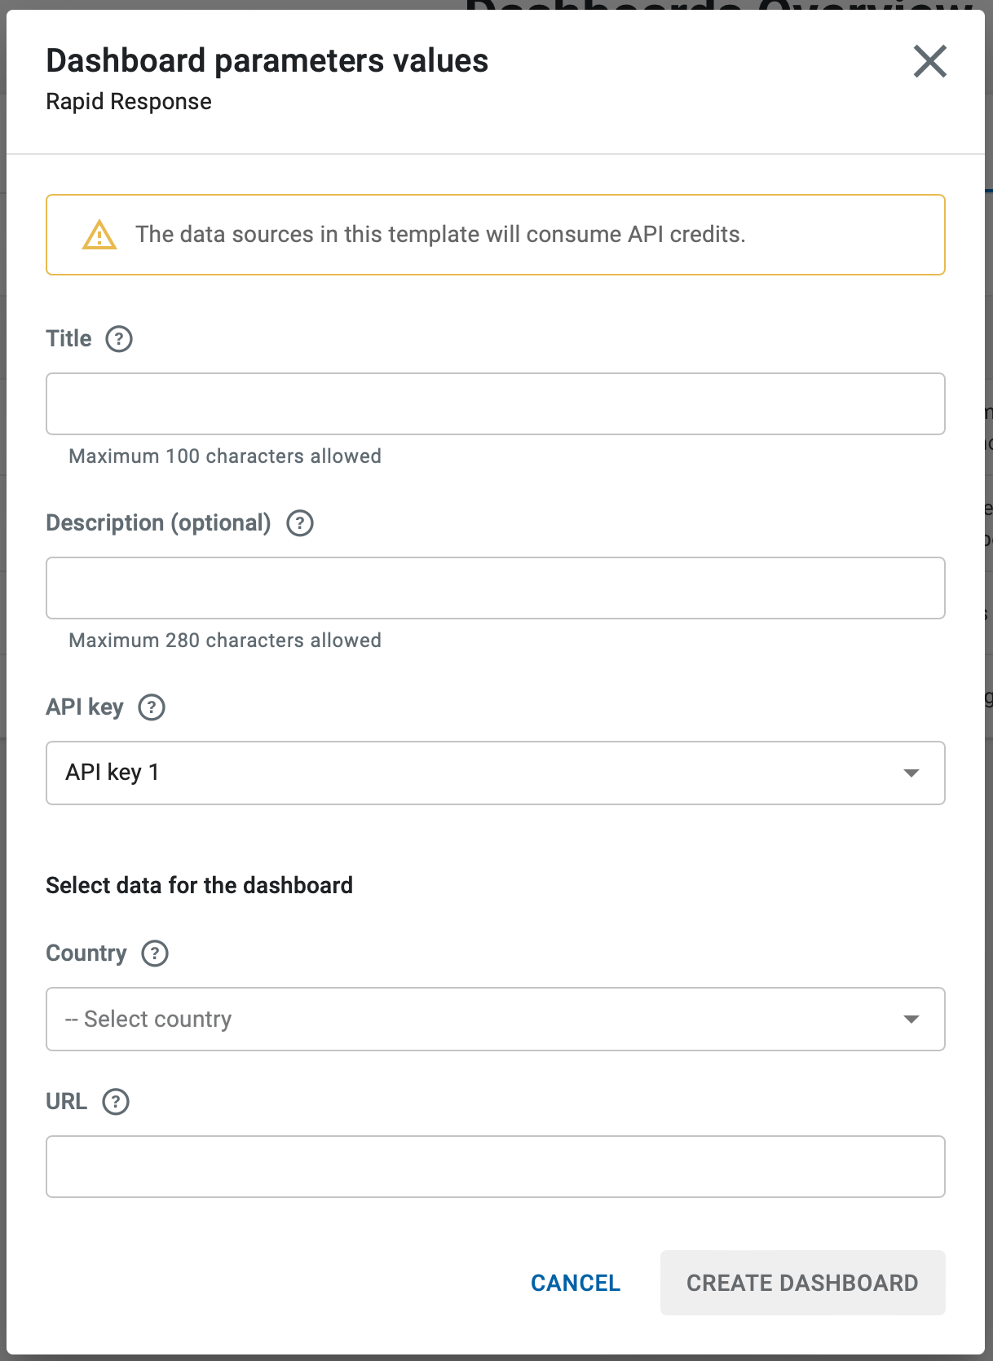
Task: Cancel the dashboard creation
Action: (576, 1283)
